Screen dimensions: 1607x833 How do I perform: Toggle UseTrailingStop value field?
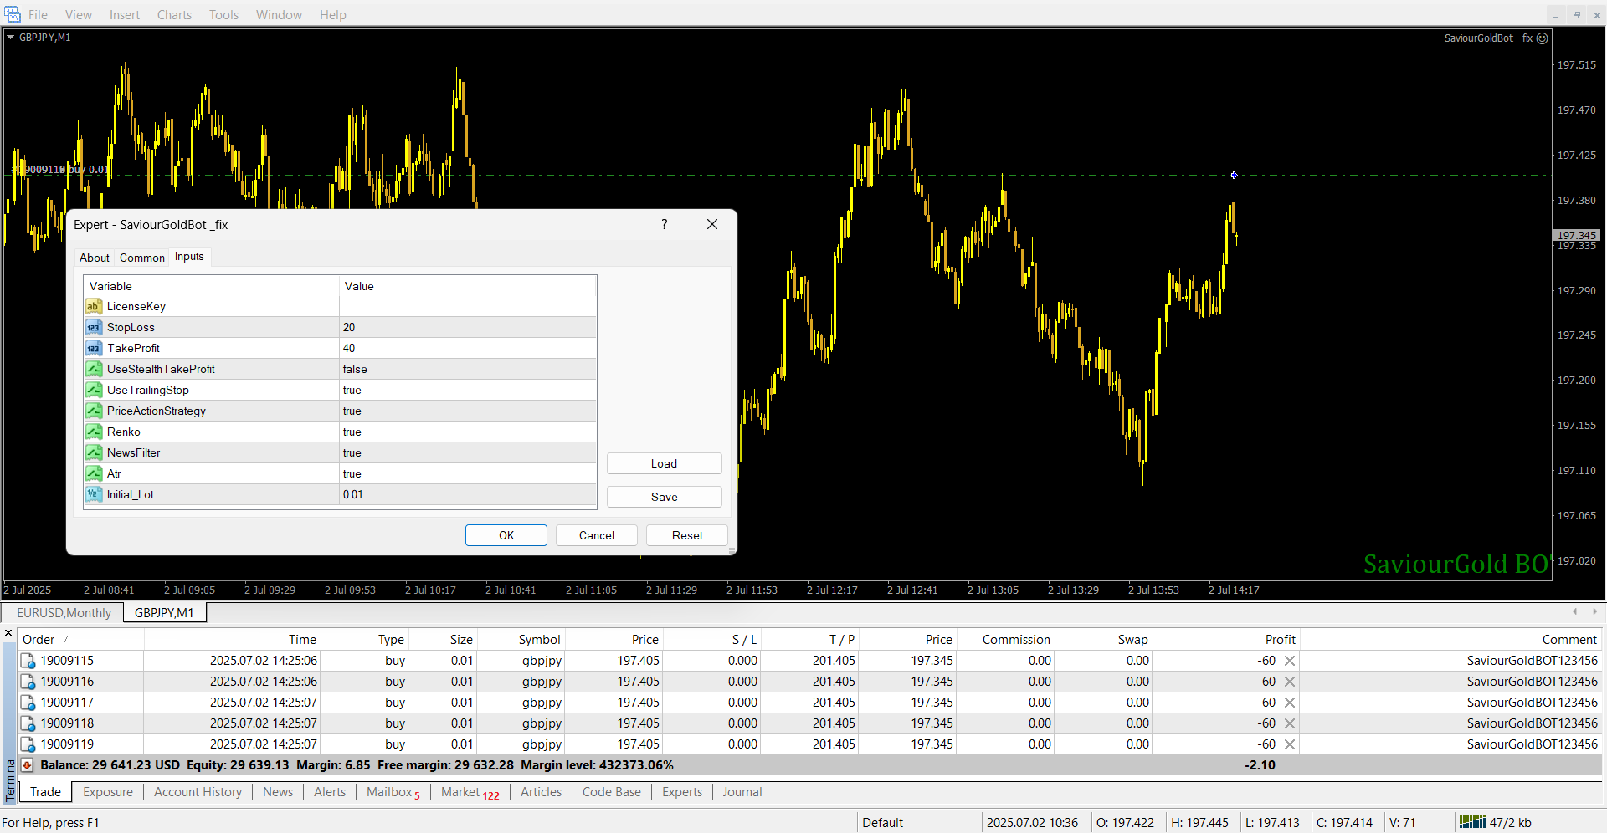tap(467, 390)
